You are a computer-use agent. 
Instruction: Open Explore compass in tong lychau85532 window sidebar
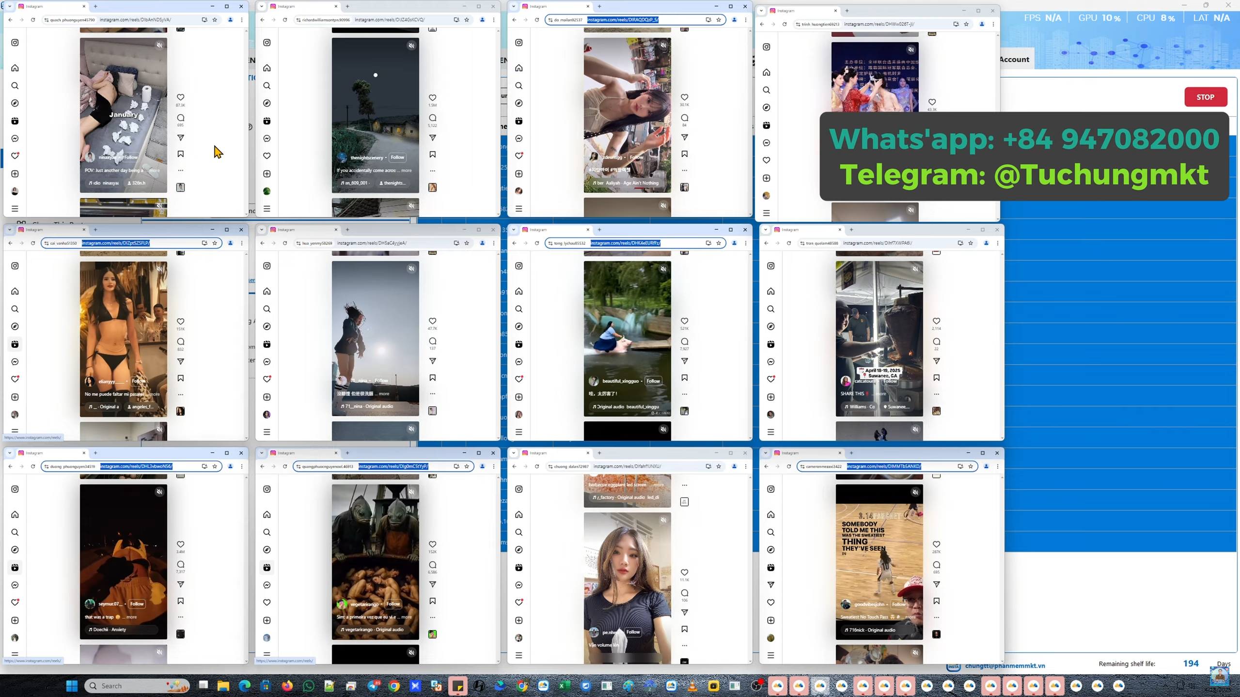click(519, 326)
